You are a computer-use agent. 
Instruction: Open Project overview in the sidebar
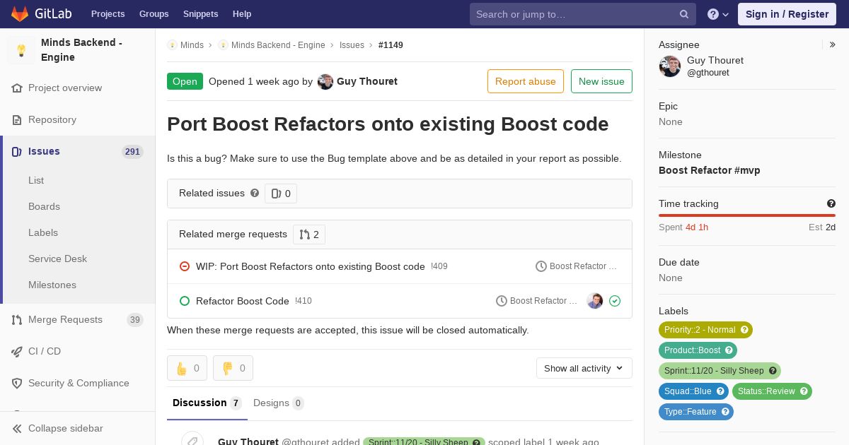(x=65, y=88)
